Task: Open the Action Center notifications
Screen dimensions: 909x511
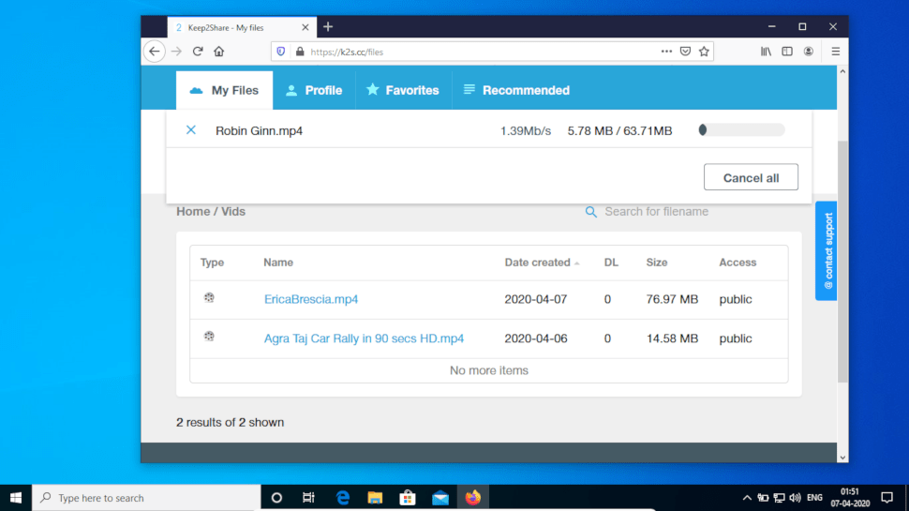Action: coord(887,498)
